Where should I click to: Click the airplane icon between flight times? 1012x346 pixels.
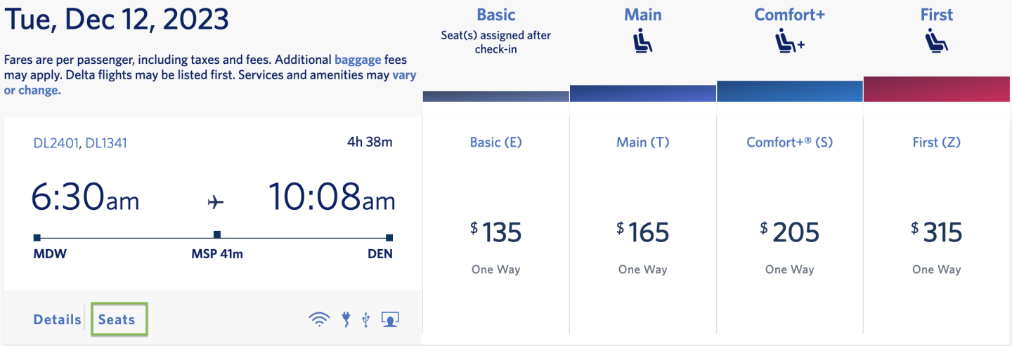coord(216,202)
